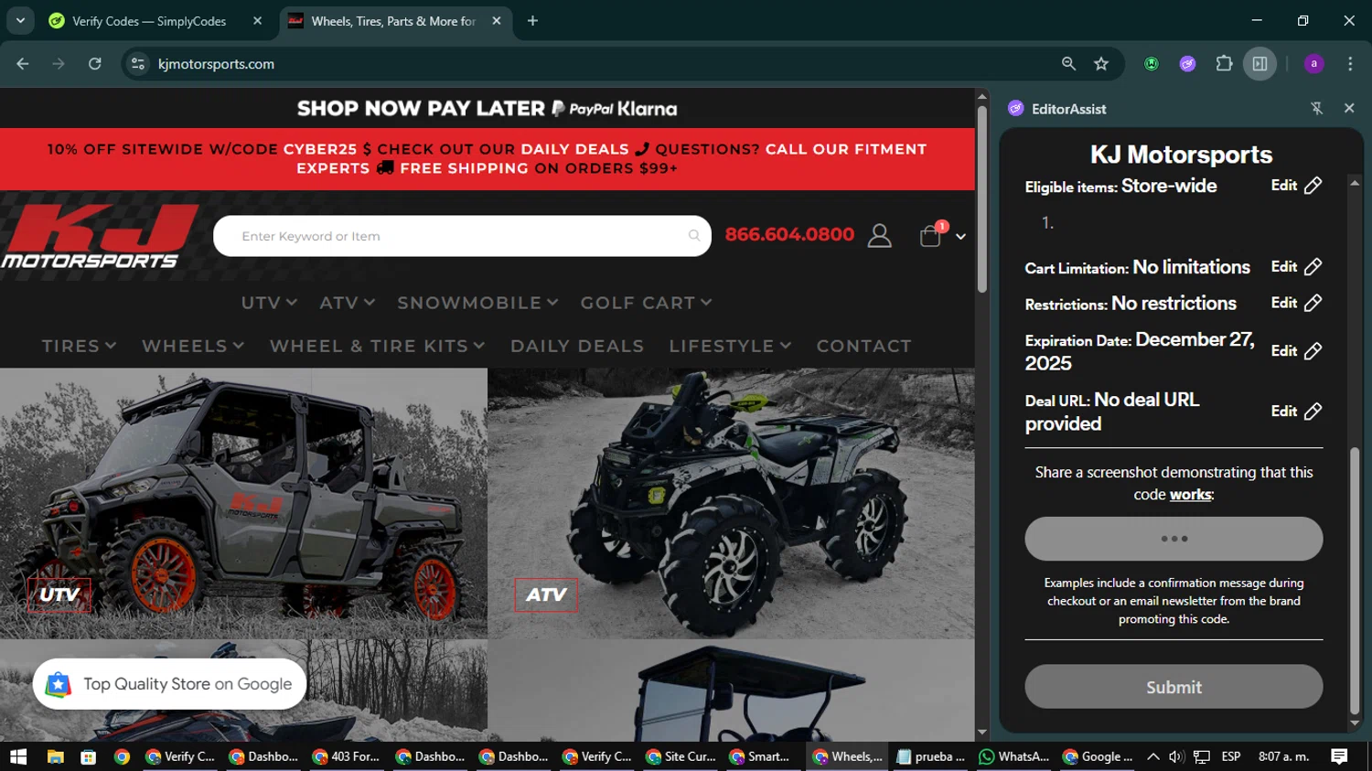Expand the ATV menu
Viewport: 1372px width, 771px height.
pos(347,303)
